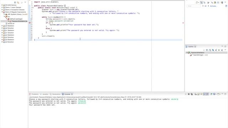Click the All link in Task List
228x128 pixels.
(206, 6)
